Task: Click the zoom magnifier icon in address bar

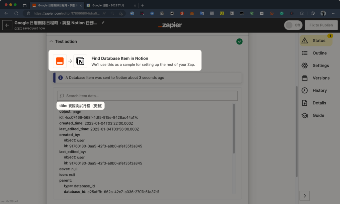Action: (x=112, y=13)
